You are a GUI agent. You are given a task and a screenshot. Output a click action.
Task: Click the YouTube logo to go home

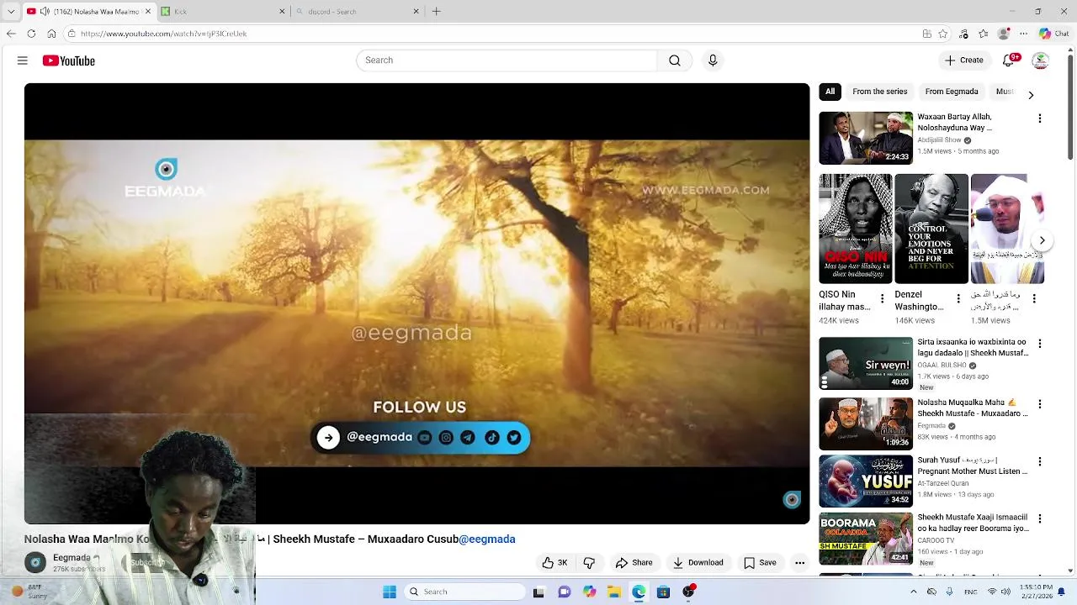point(69,60)
